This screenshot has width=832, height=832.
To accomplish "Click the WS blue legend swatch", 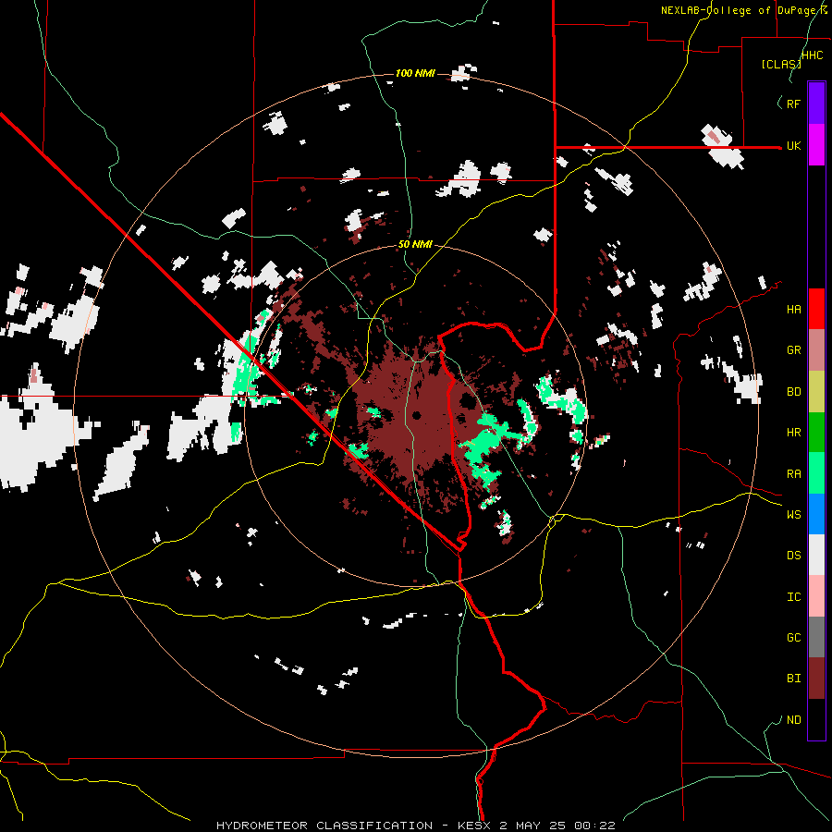I will point(816,514).
